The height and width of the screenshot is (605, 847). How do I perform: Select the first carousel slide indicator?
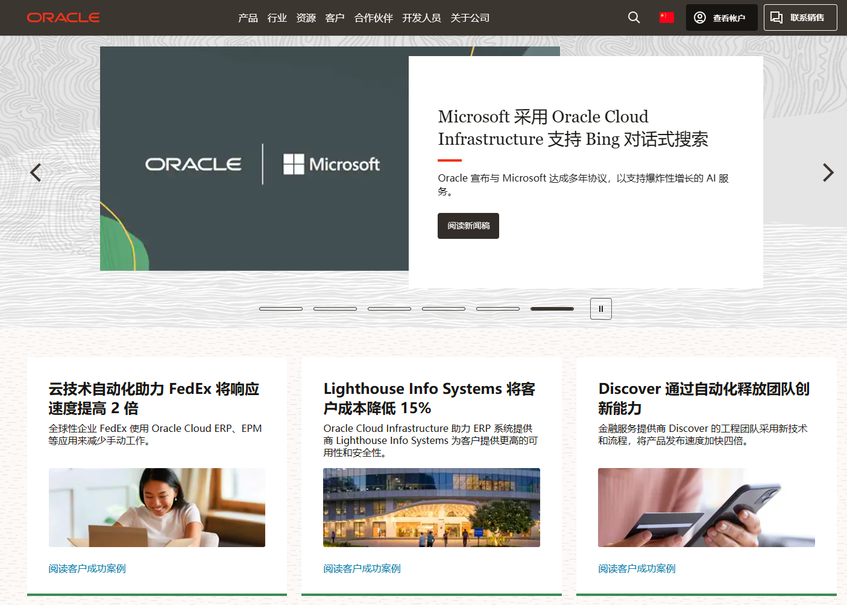tap(281, 309)
